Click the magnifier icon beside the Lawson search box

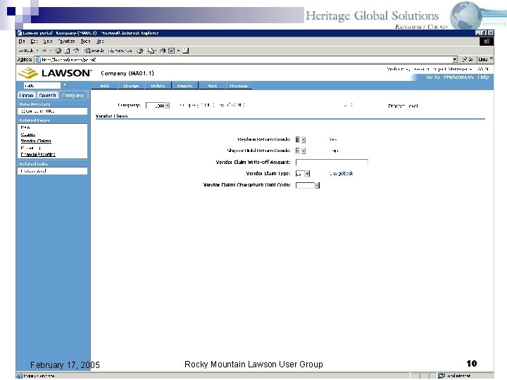click(x=65, y=85)
